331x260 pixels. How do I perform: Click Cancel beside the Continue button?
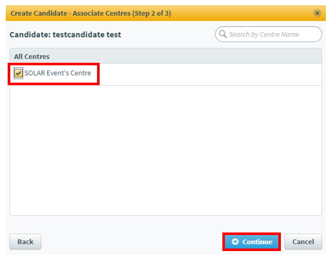(303, 241)
